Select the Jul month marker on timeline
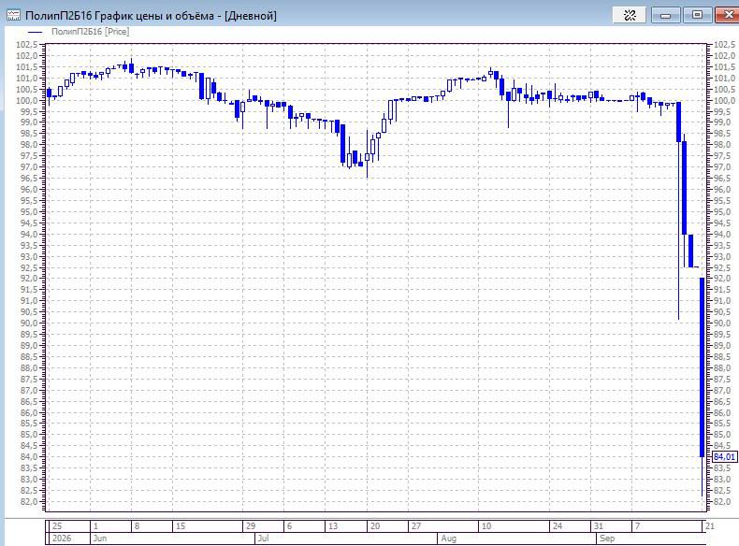 [263, 538]
